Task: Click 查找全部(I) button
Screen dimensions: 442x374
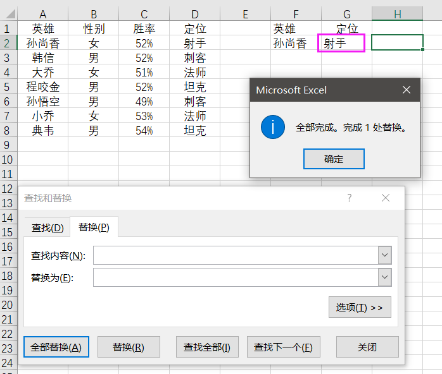Action: 207,347
